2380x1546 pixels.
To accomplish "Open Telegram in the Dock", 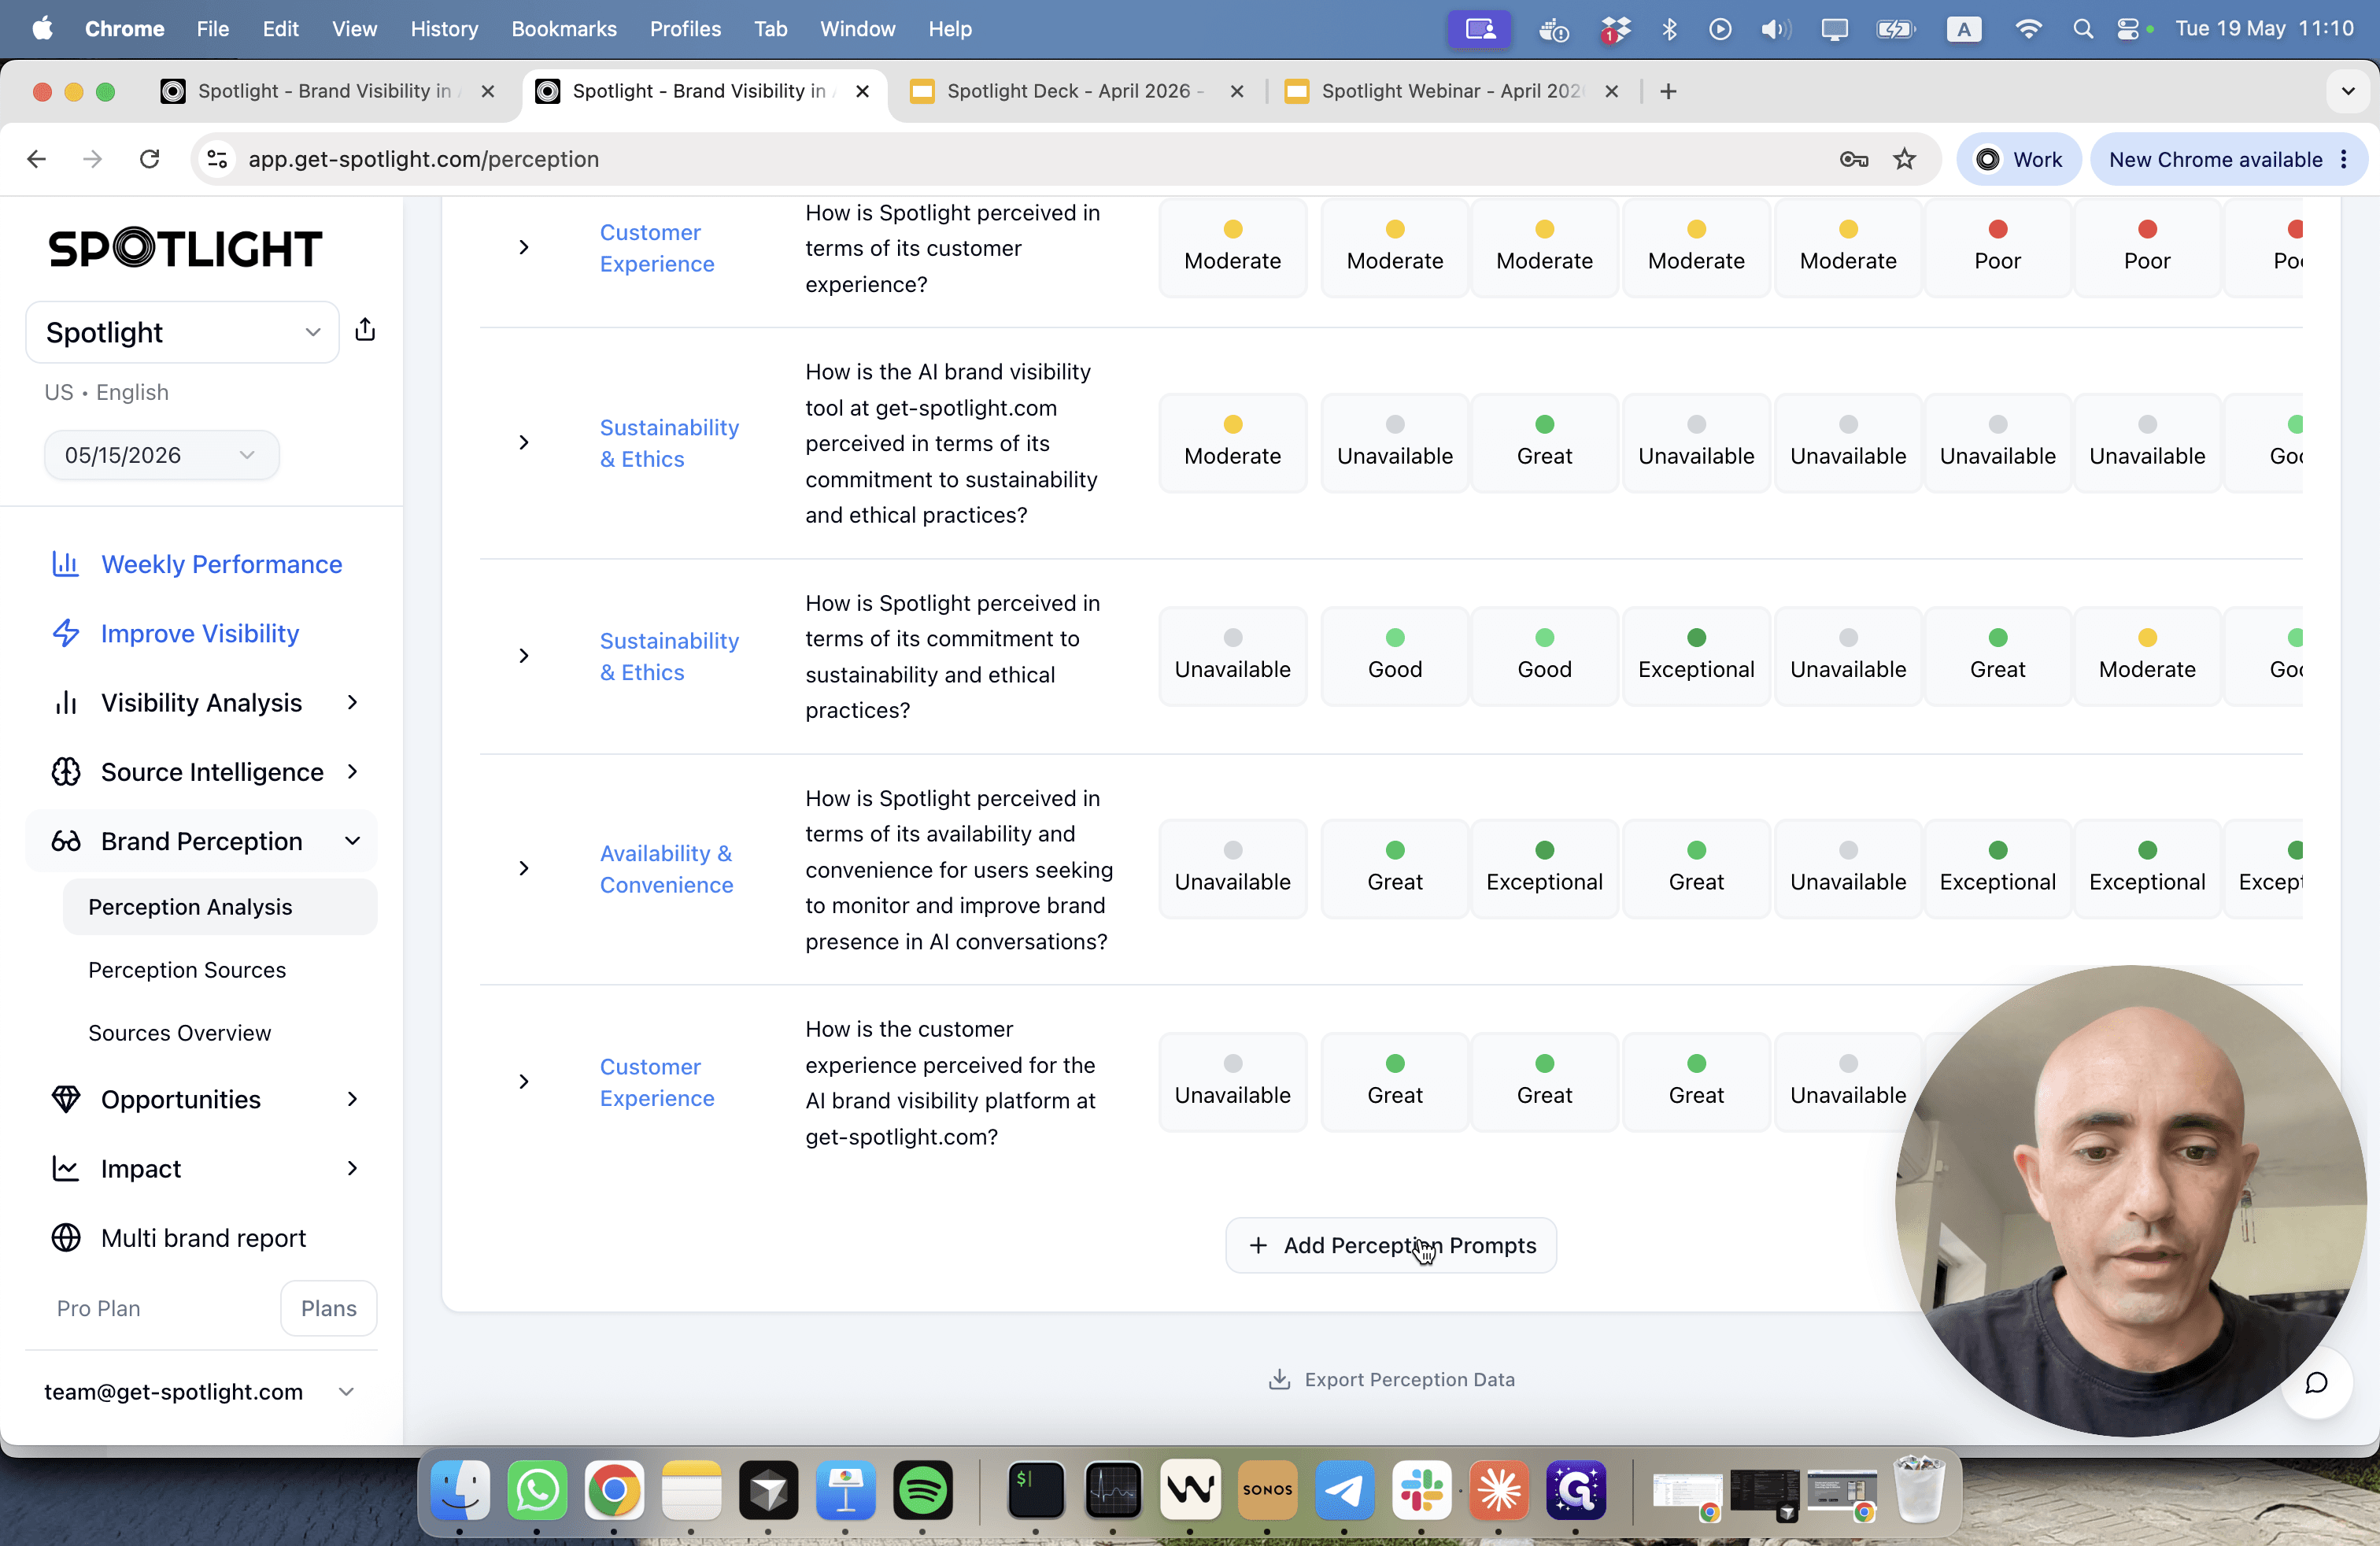I will [1344, 1490].
